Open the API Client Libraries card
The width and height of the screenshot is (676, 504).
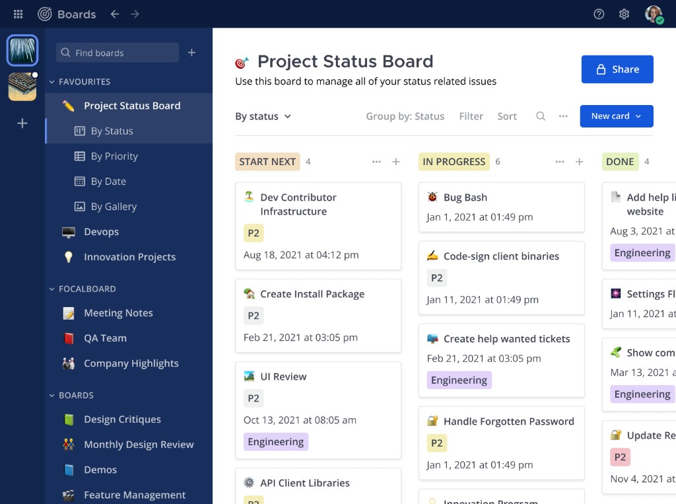coord(318,486)
